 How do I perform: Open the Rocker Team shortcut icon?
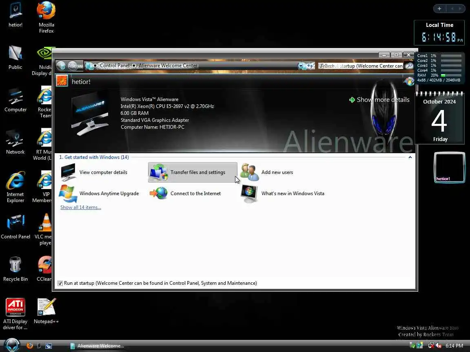[x=44, y=102]
